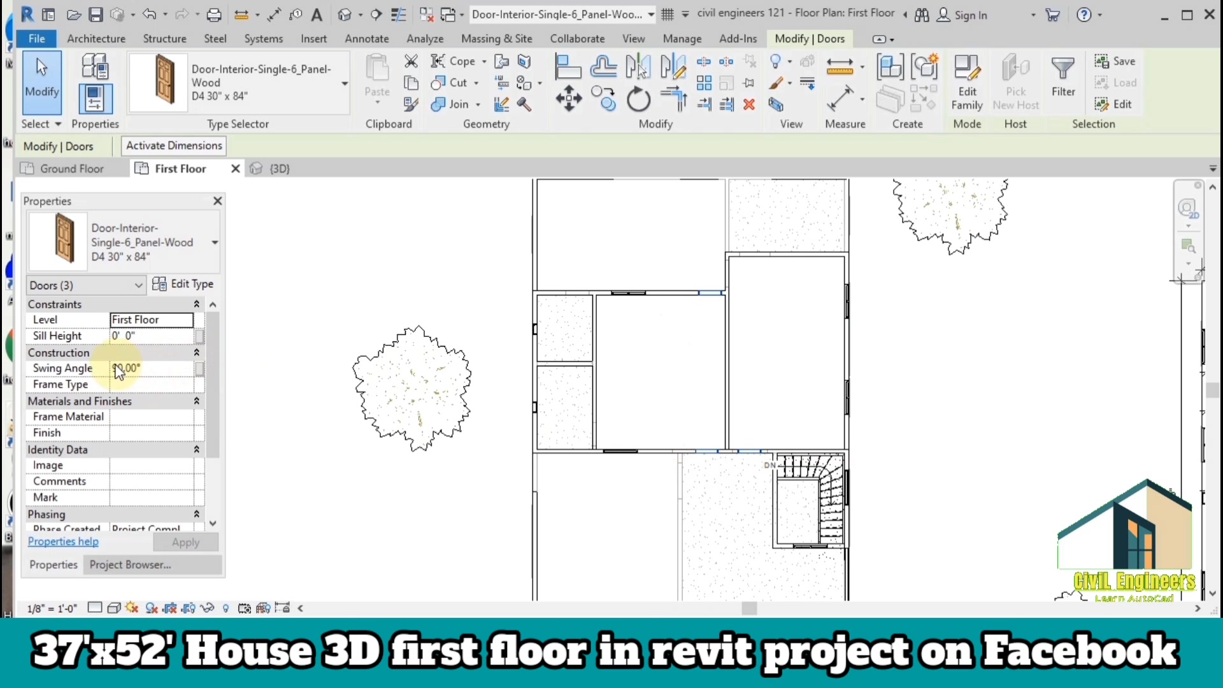
Task: Click the 1/8" = 1'-0" view scale
Action: click(x=52, y=608)
